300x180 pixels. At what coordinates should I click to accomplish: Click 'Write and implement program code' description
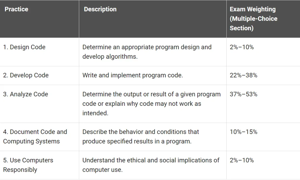point(132,75)
